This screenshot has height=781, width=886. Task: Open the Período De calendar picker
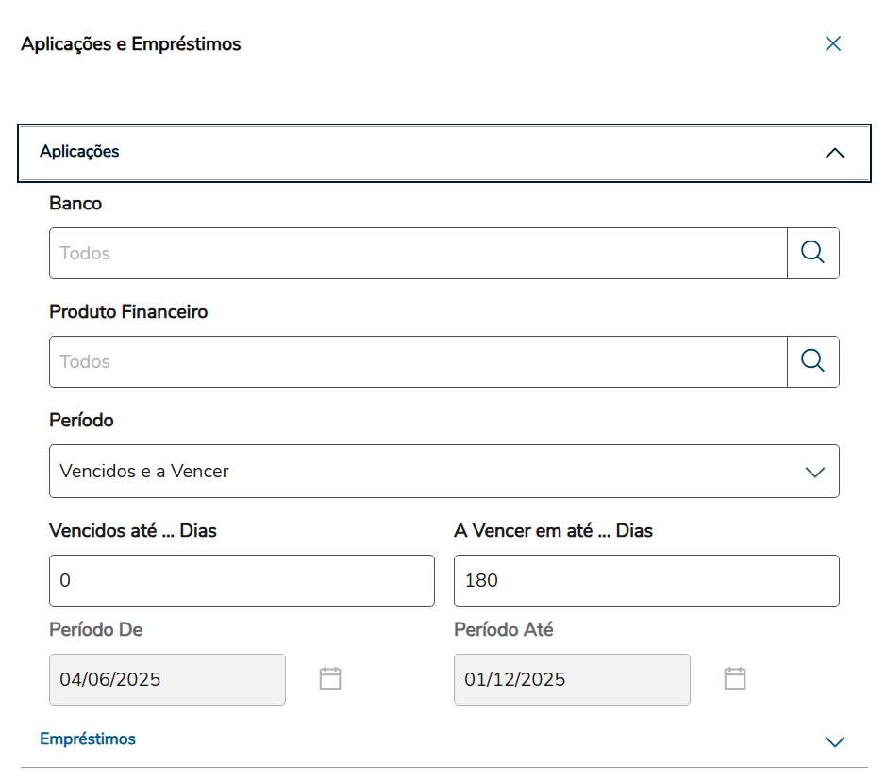point(330,678)
